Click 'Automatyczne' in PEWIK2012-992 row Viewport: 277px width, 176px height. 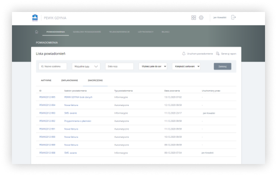122,121
